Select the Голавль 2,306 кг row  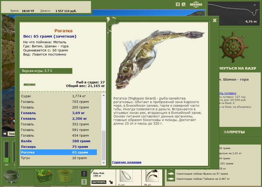(59, 119)
